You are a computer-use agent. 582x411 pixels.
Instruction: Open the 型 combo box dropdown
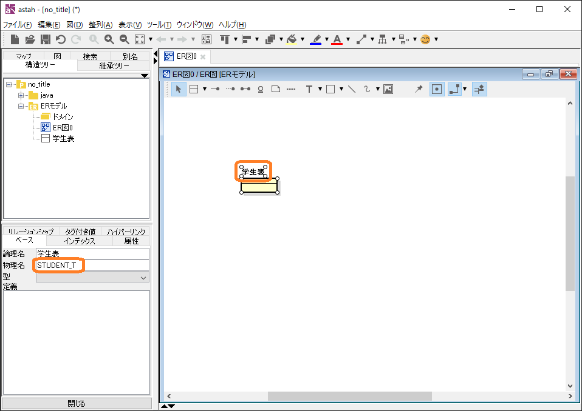144,277
